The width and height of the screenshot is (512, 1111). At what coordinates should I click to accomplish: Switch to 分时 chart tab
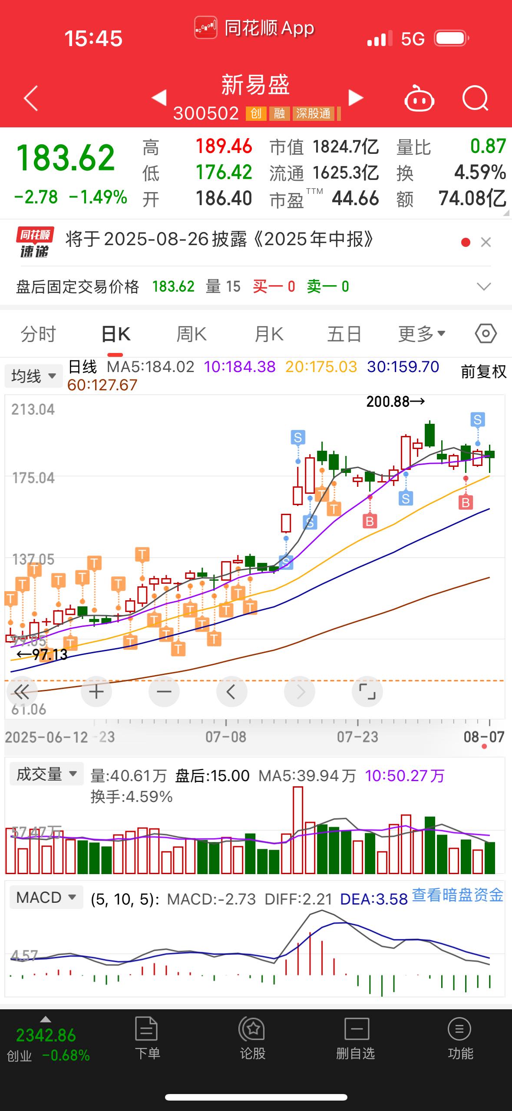pos(38,334)
